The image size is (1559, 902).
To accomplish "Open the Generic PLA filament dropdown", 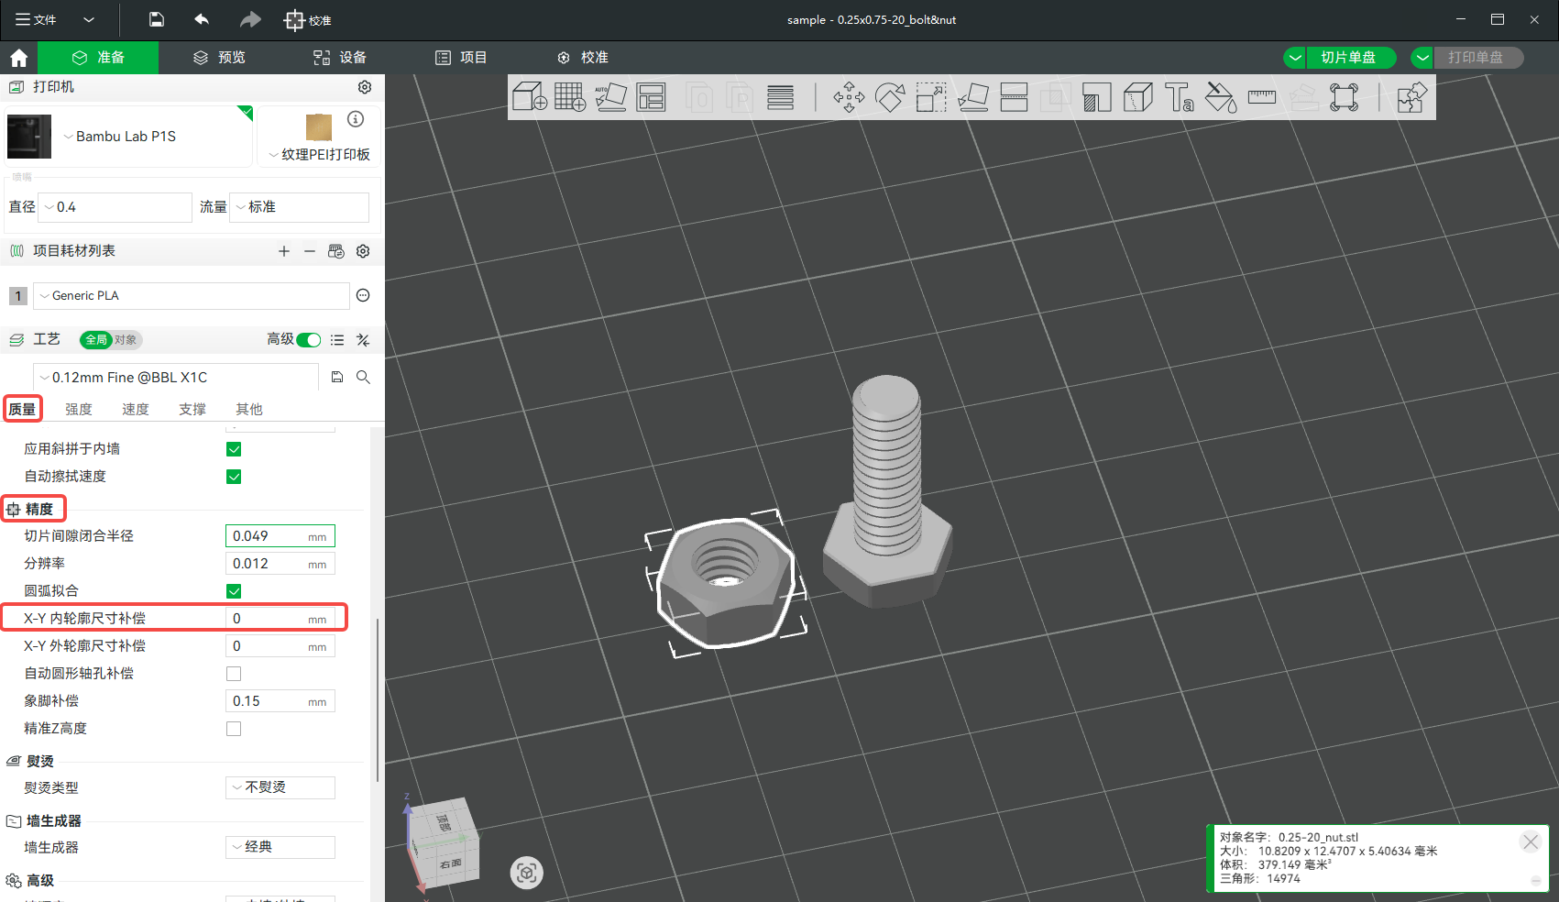I will pyautogui.click(x=192, y=295).
